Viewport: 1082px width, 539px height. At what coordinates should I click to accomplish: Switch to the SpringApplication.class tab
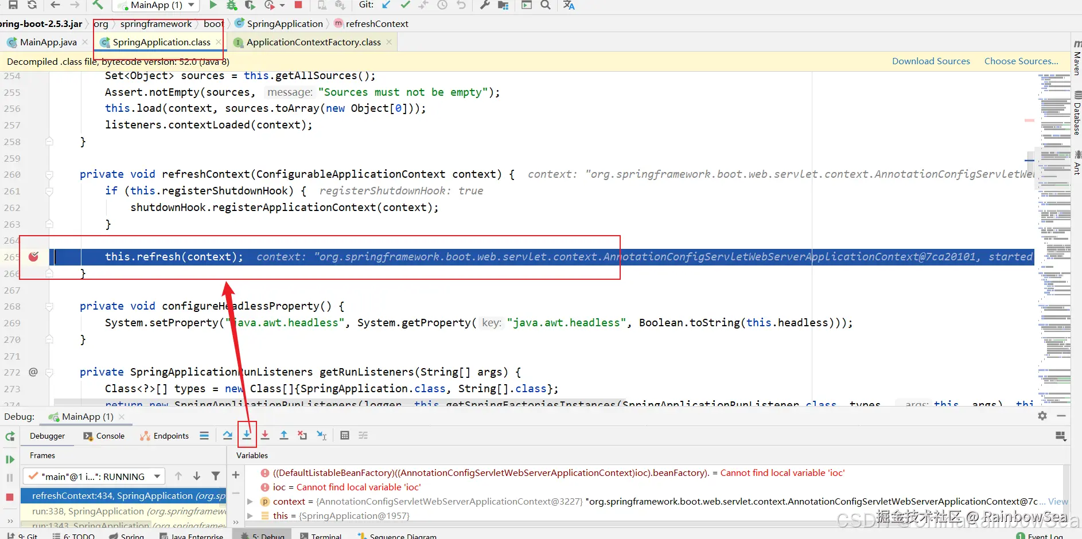161,42
